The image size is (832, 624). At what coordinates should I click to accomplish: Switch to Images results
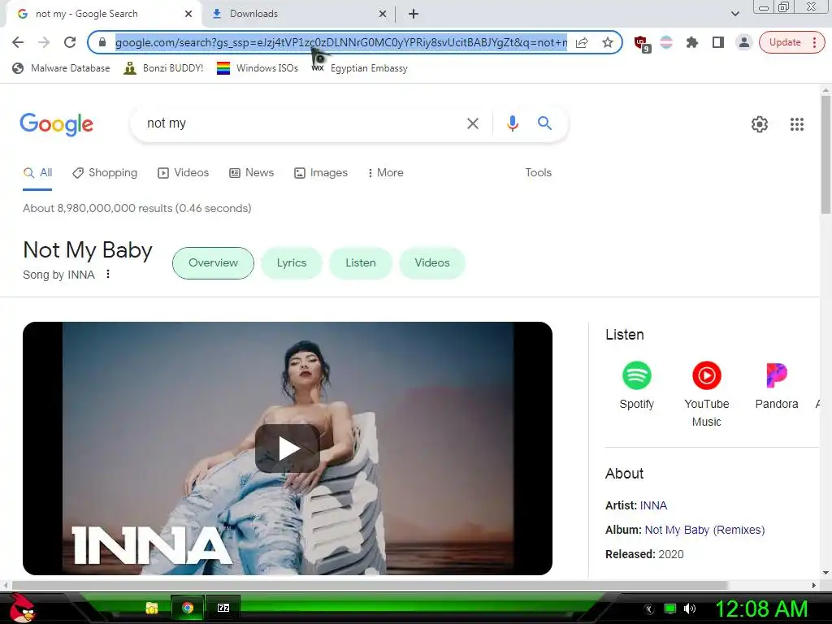(321, 173)
